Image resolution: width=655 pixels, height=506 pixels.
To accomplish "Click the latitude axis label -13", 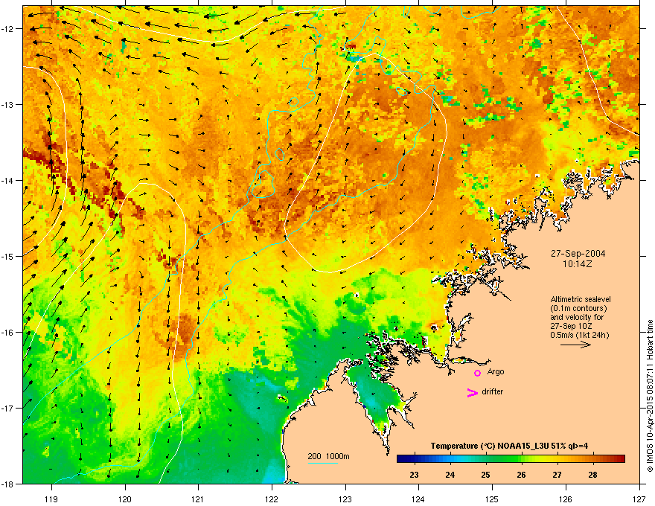I will click(8, 104).
